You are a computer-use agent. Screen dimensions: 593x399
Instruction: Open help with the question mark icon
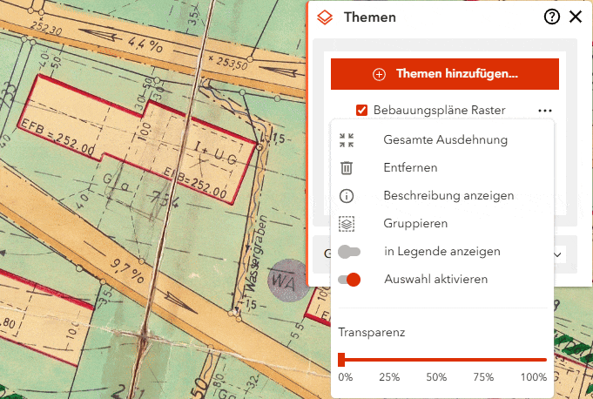click(551, 17)
